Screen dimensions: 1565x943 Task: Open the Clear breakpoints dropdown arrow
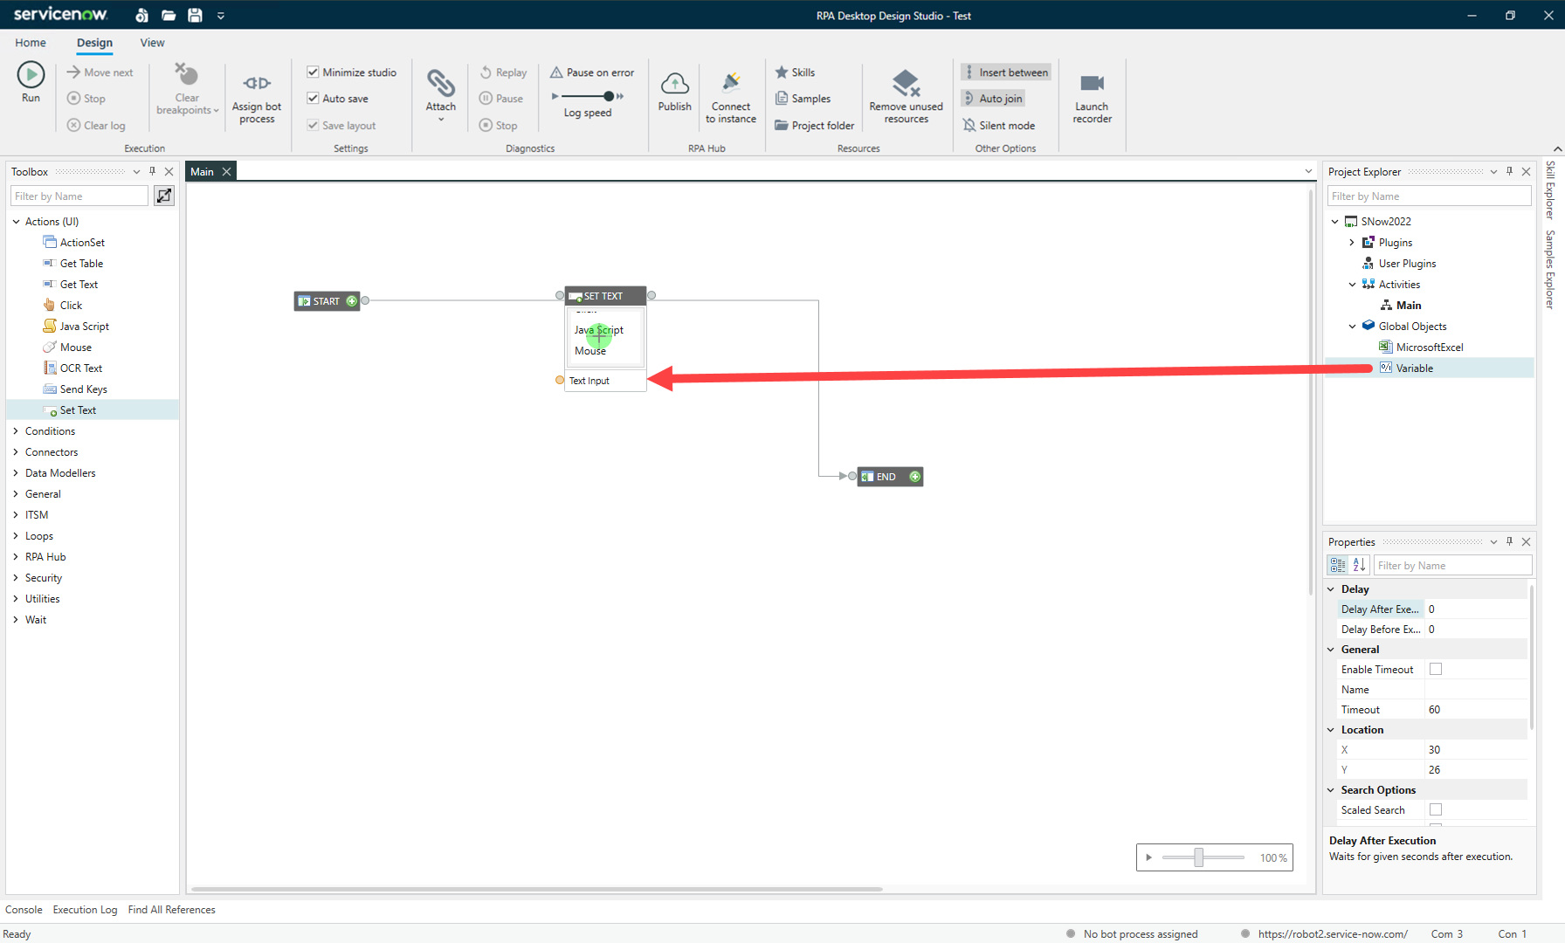point(216,111)
